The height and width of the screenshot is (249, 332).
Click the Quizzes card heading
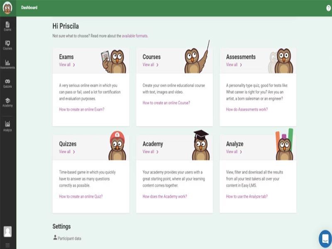click(x=68, y=144)
